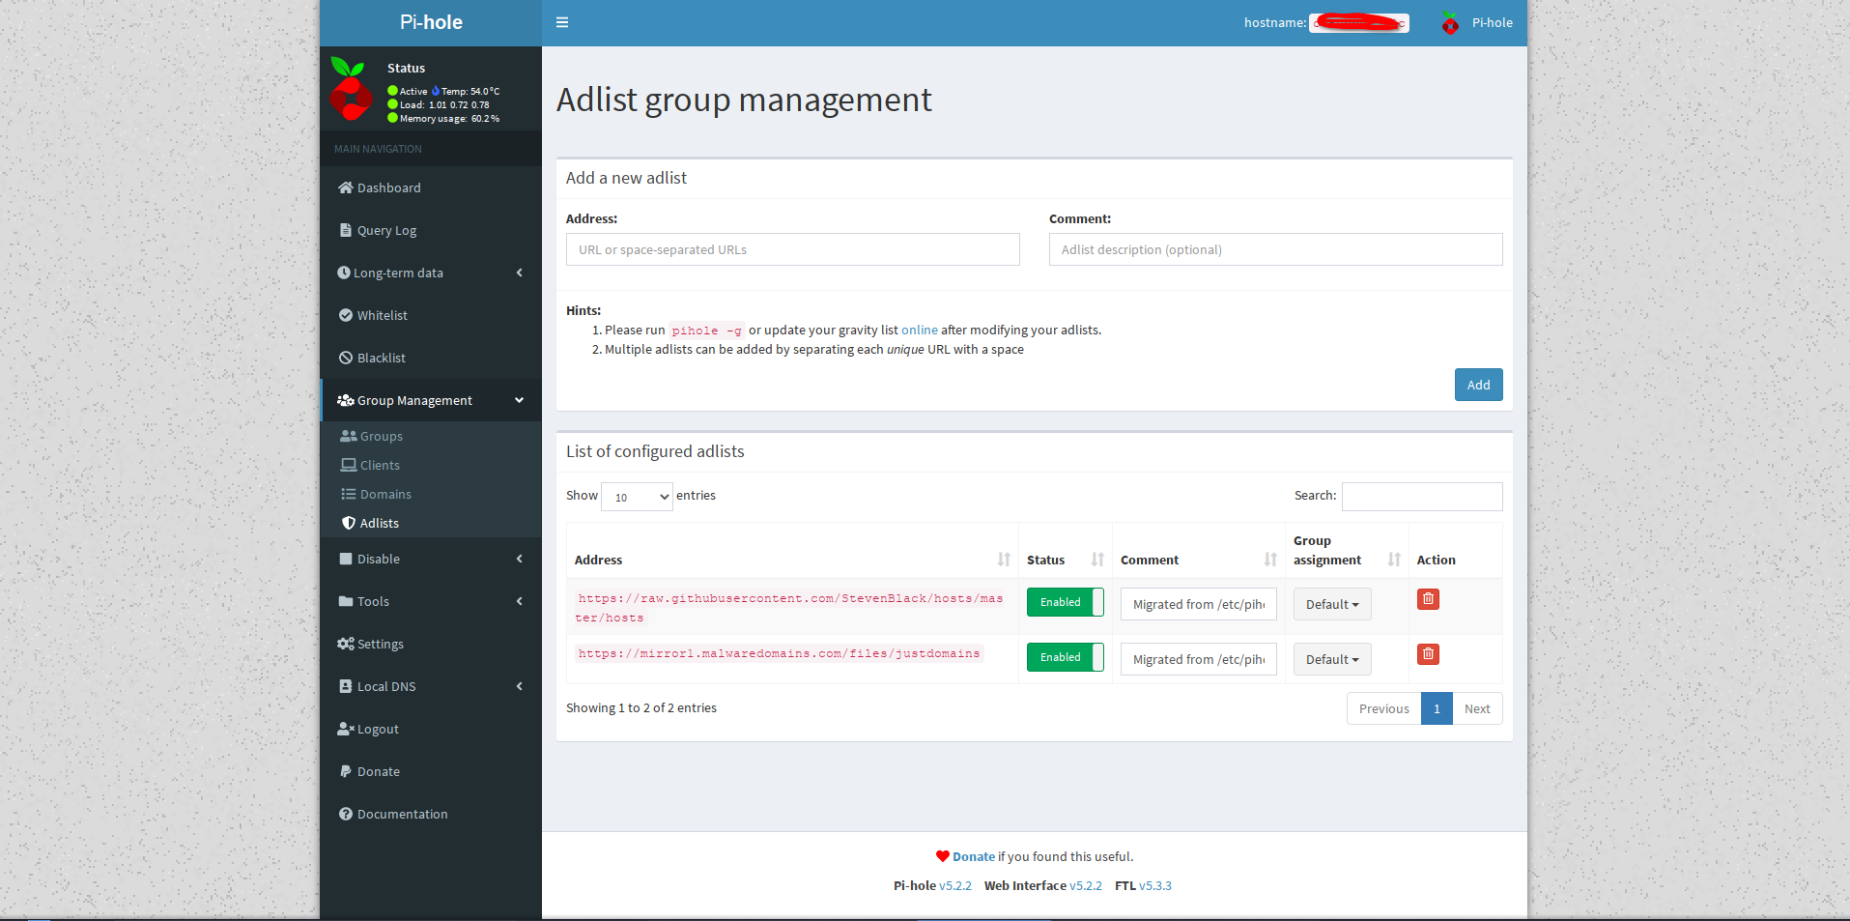The height and width of the screenshot is (921, 1850).
Task: Click the adlist Search box
Action: pyautogui.click(x=1422, y=497)
